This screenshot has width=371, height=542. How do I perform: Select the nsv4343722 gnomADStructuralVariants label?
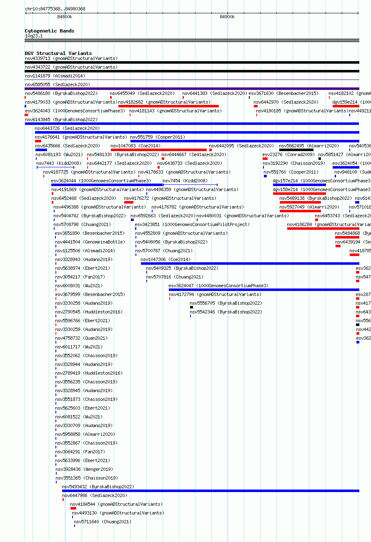point(71,67)
